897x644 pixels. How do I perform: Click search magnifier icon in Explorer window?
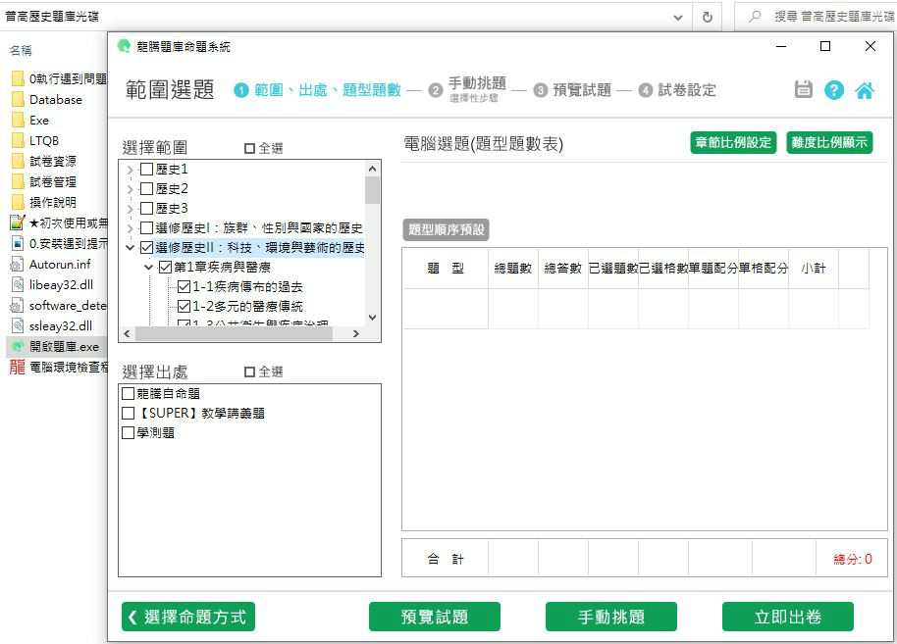[755, 16]
